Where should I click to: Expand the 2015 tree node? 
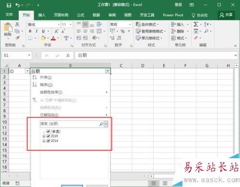44,136
